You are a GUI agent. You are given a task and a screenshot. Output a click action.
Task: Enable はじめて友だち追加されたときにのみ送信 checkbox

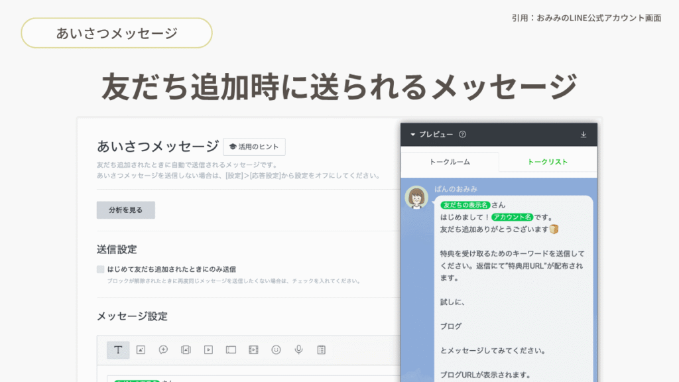click(101, 269)
